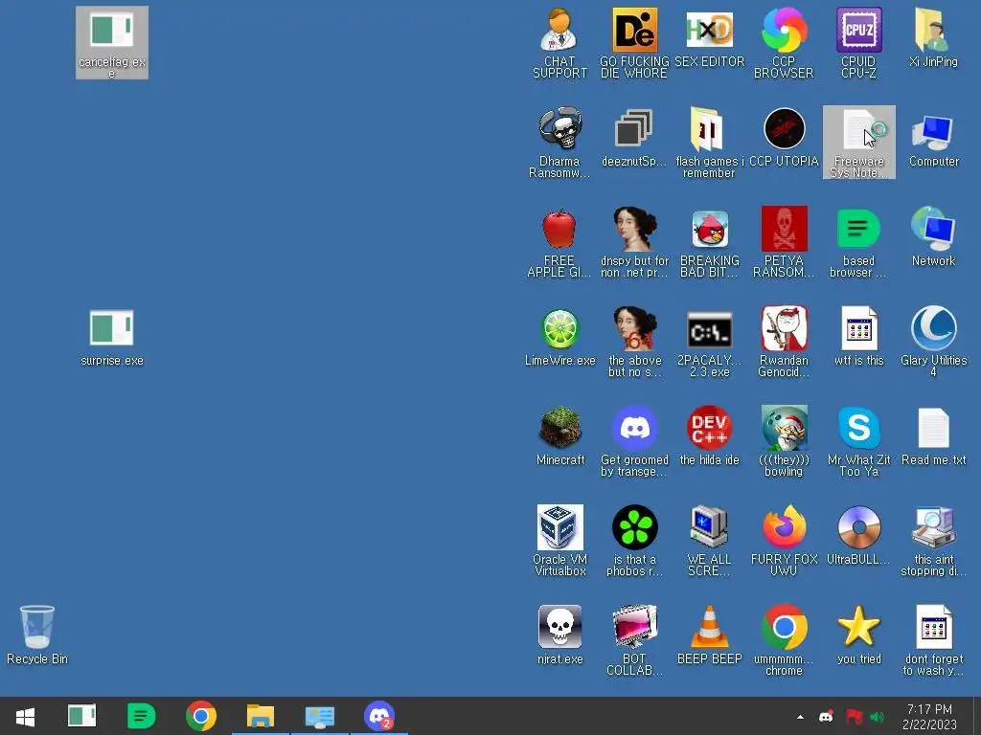Select the Recycle Bin

pyautogui.click(x=37, y=635)
